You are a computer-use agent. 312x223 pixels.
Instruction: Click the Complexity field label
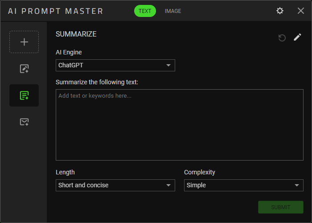pos(200,172)
